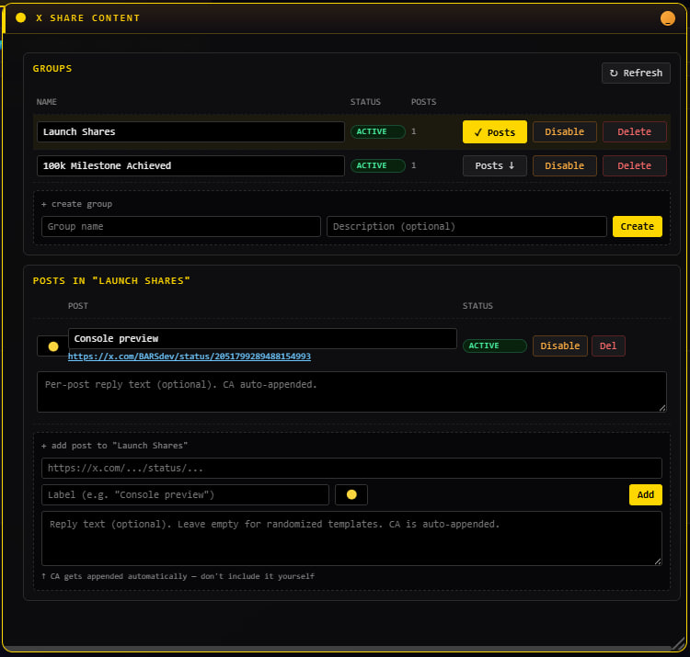Create the new group
Screen dimensions: 690x657
637,226
